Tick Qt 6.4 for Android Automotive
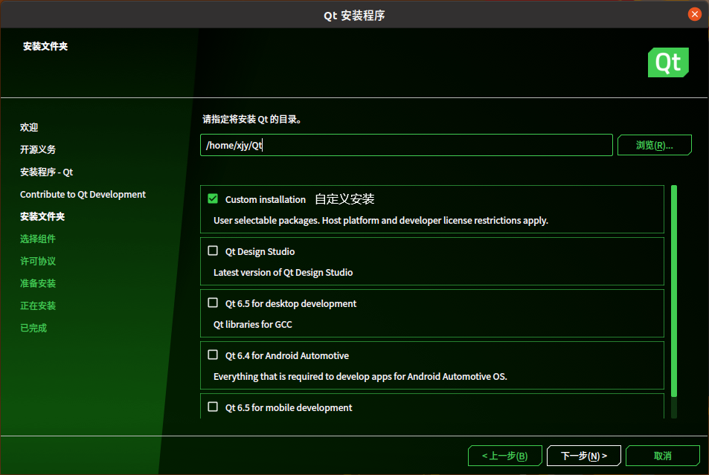Viewport: 709px width, 475px height. (x=213, y=355)
